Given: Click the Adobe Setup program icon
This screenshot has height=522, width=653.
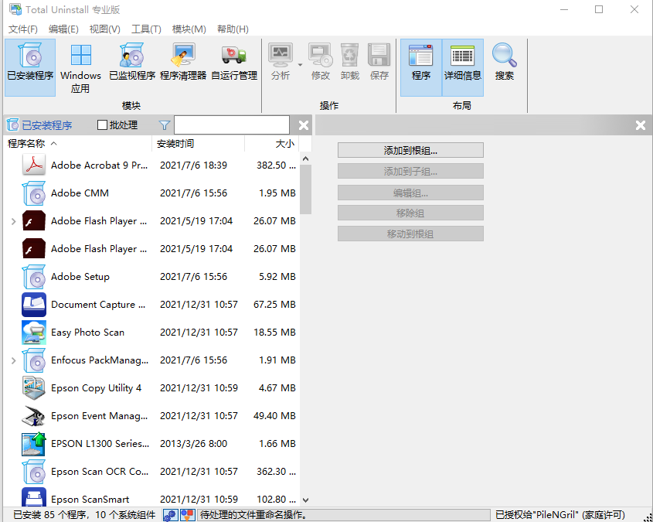Looking at the screenshot, I should [34, 277].
